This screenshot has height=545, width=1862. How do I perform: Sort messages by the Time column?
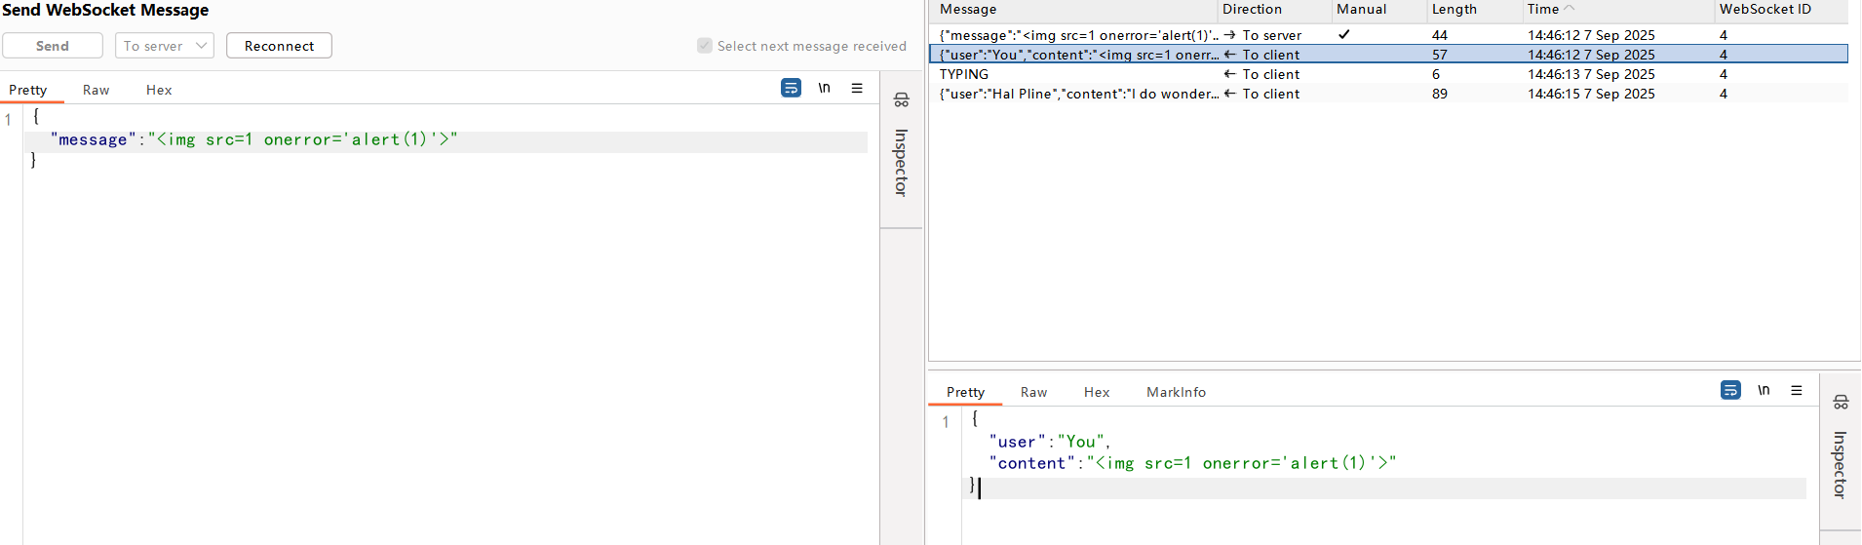coord(1543,10)
